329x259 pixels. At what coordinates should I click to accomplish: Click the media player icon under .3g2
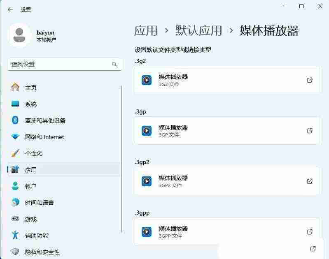(147, 80)
